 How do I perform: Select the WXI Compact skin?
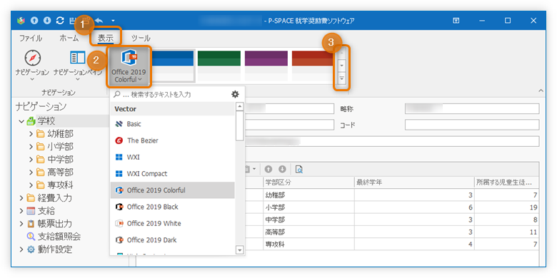tap(172, 174)
